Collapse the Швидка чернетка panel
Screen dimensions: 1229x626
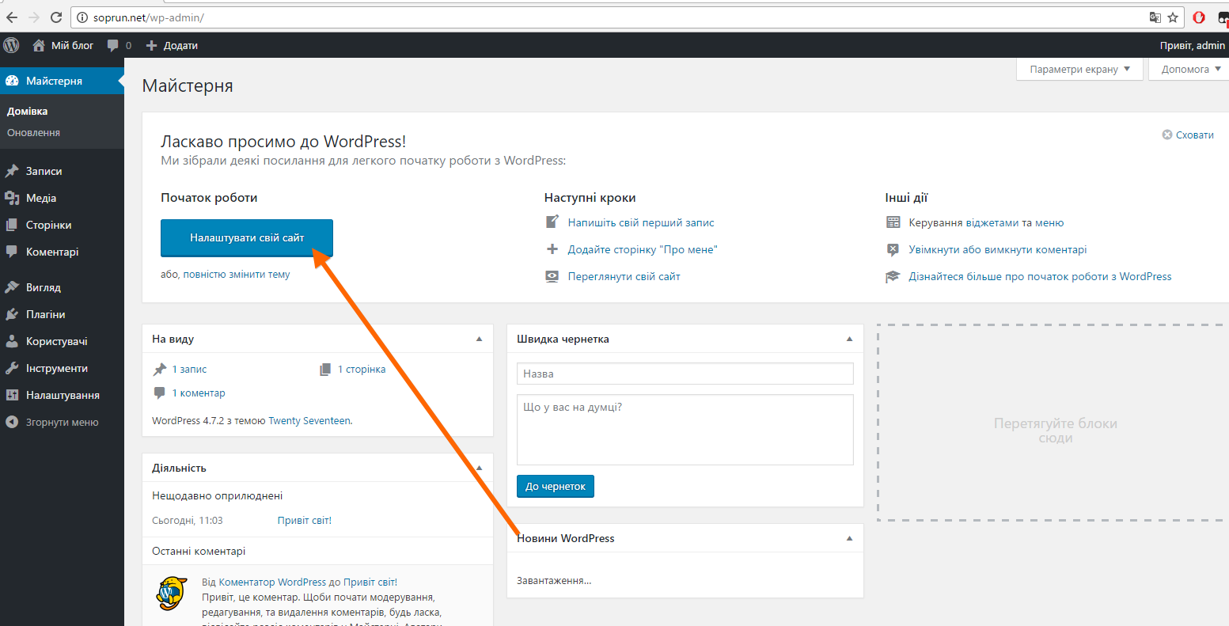point(850,339)
